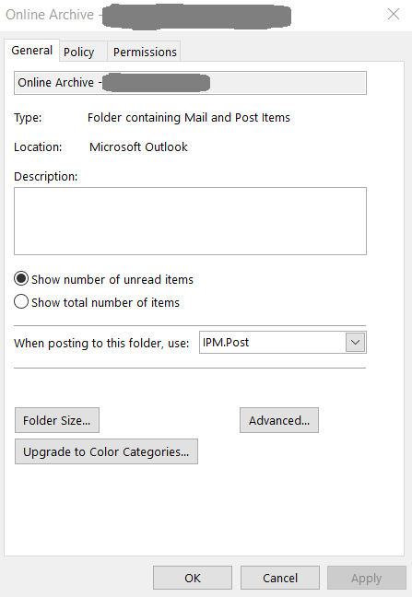Click the Online Archive folder name field

click(190, 83)
